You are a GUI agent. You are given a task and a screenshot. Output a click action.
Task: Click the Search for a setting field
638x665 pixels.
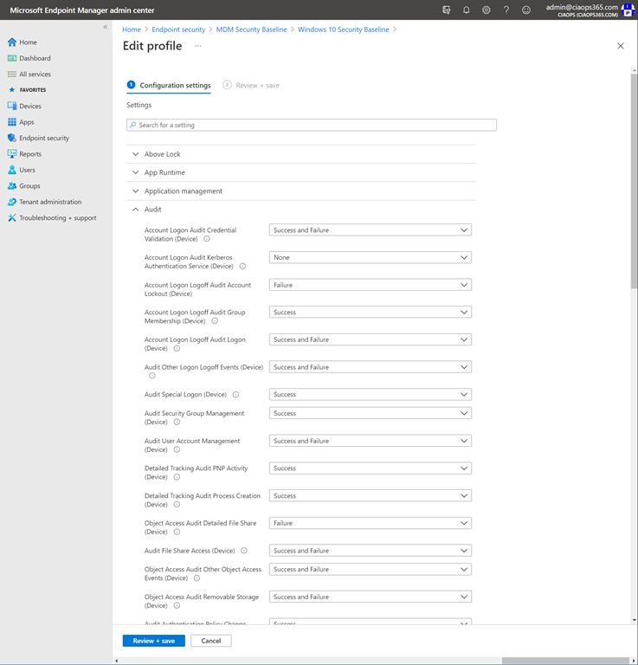pyautogui.click(x=312, y=126)
